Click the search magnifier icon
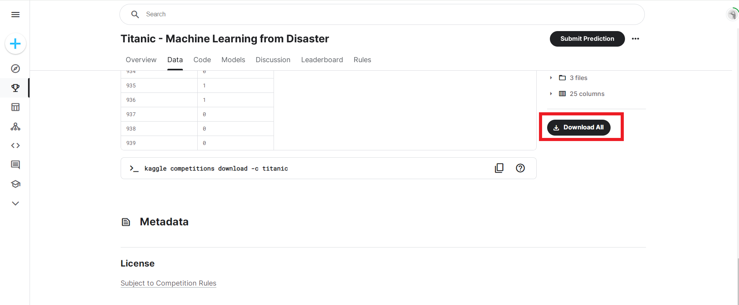 click(x=135, y=14)
